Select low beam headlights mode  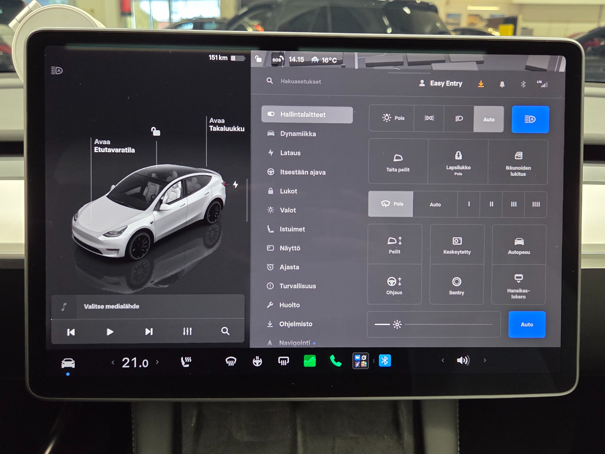tap(459, 119)
